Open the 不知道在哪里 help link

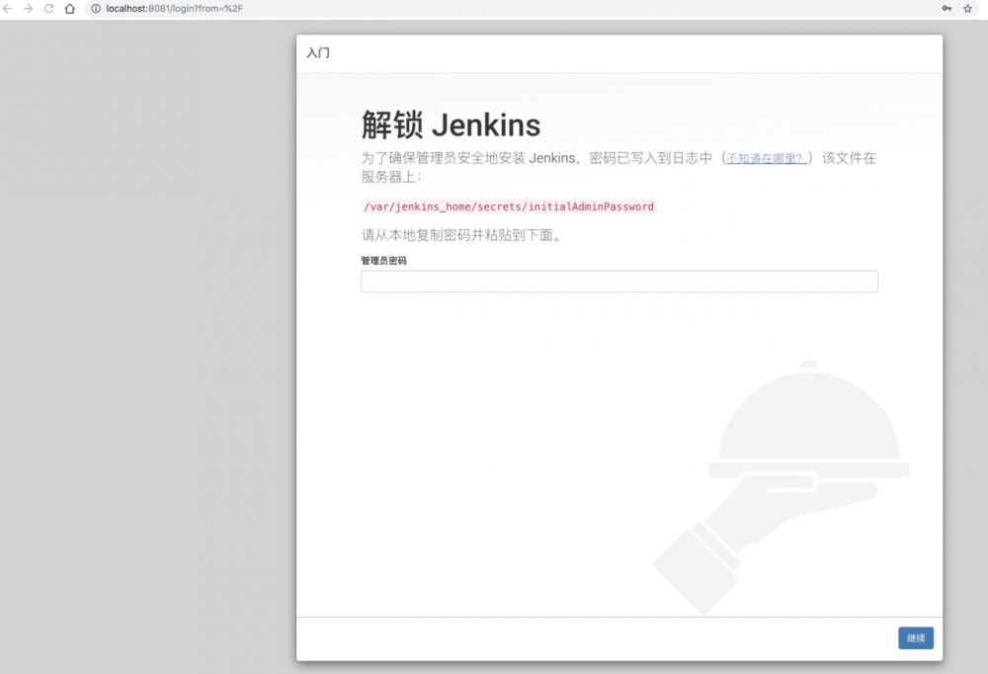pyautogui.click(x=766, y=157)
